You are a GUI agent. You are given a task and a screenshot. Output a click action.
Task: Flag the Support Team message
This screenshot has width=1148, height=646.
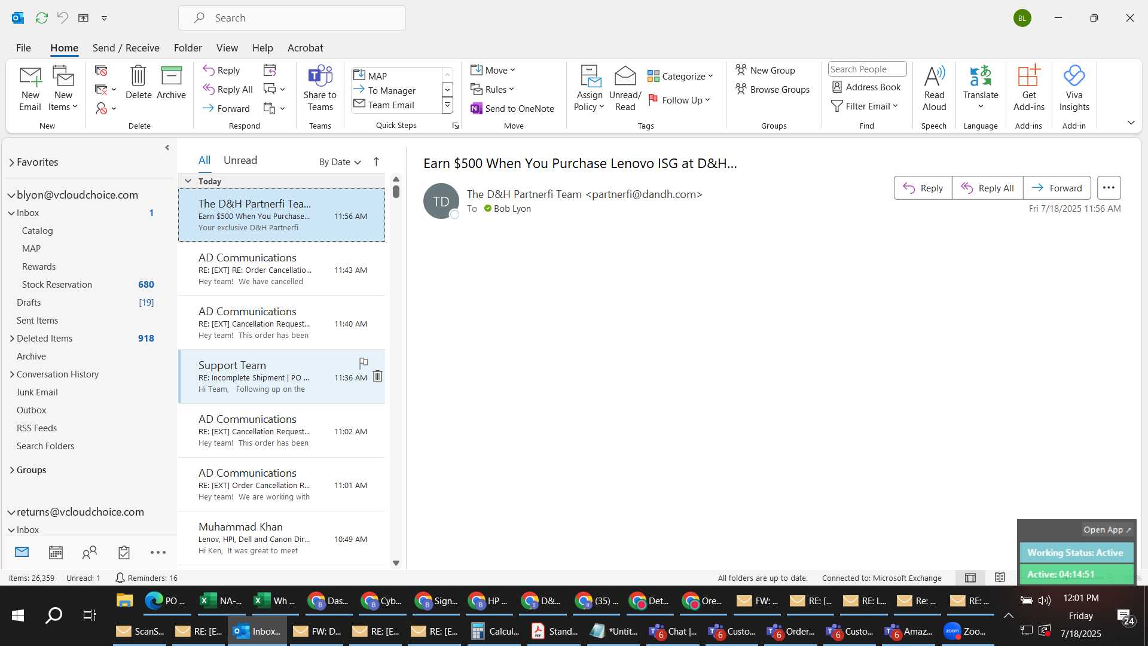(x=363, y=363)
